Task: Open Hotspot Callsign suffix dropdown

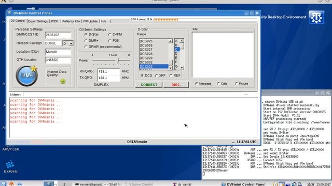Action: click(x=71, y=43)
